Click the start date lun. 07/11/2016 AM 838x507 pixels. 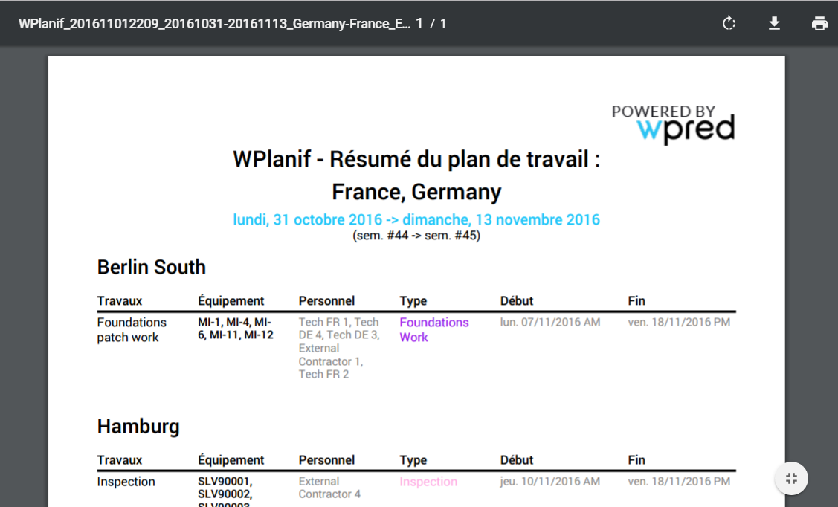[x=550, y=322]
